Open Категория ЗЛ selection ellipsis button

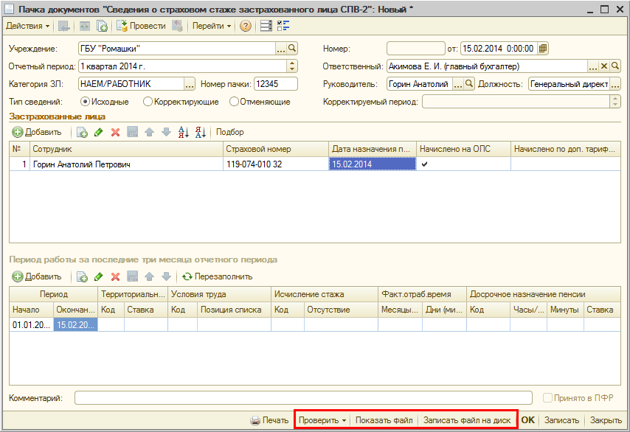190,84
